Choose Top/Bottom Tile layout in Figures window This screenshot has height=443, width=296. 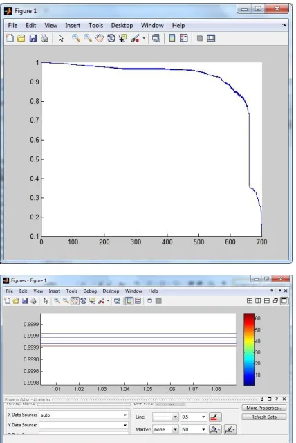[267, 301]
